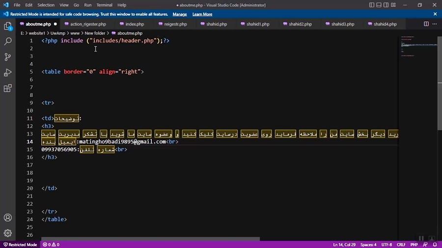Expand New folder breadcrumb segment
The width and height of the screenshot is (442, 248).
95,33
